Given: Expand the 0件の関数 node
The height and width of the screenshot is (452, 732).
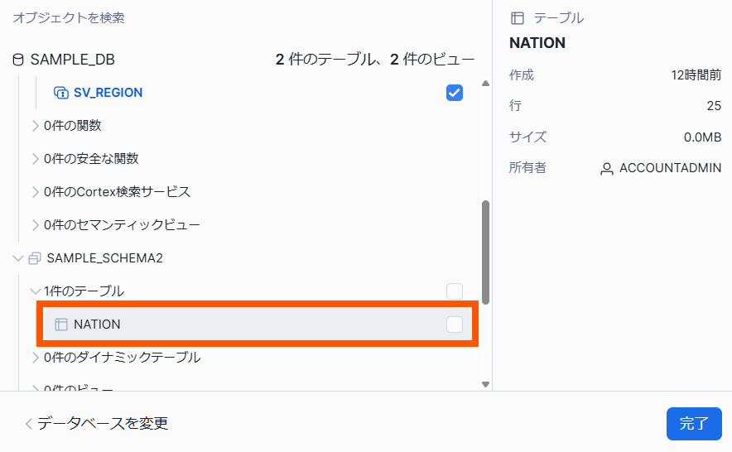Looking at the screenshot, I should tap(35, 126).
